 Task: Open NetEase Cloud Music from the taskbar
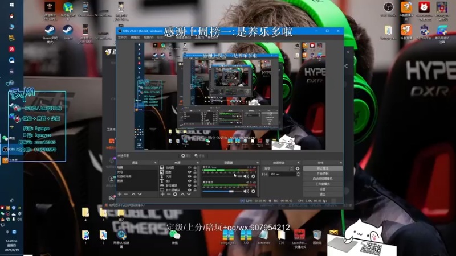click(11, 49)
